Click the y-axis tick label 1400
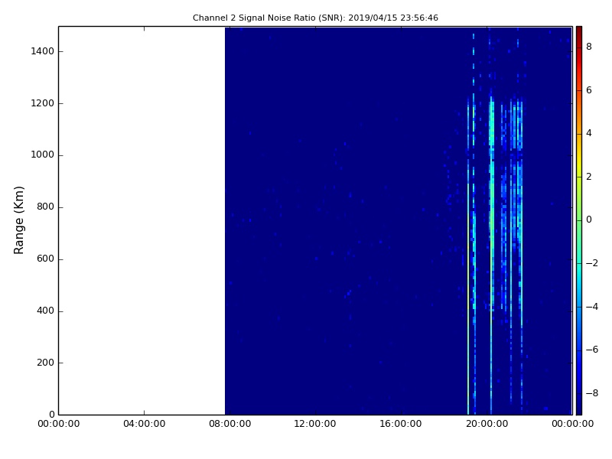Screen dimensions: 612x459 43,51
